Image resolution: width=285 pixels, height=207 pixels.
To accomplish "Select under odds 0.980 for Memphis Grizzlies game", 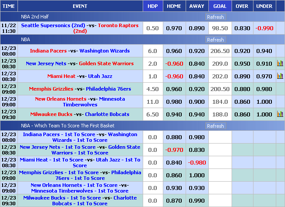I will click(264, 89).
